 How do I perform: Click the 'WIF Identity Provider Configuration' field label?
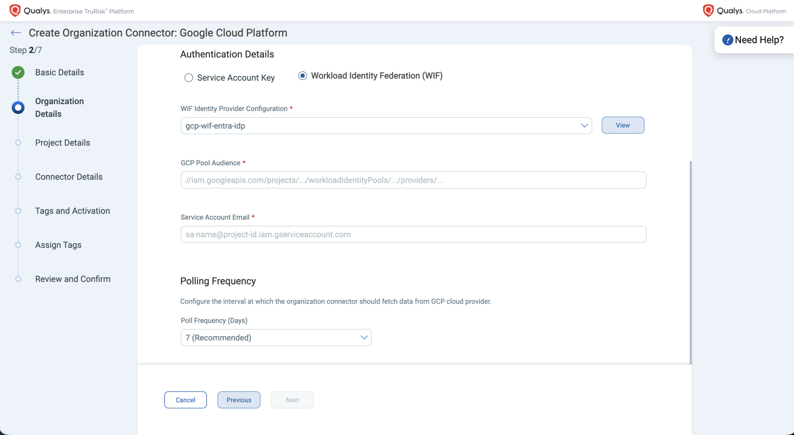tap(234, 109)
